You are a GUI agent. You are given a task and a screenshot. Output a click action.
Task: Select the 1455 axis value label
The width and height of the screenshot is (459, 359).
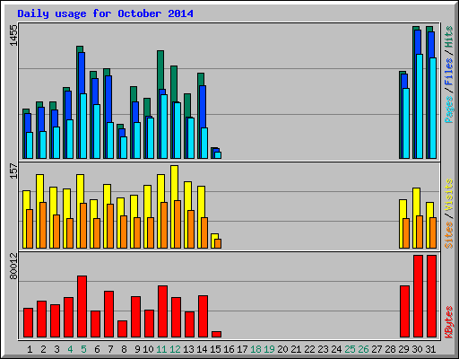pos(13,35)
